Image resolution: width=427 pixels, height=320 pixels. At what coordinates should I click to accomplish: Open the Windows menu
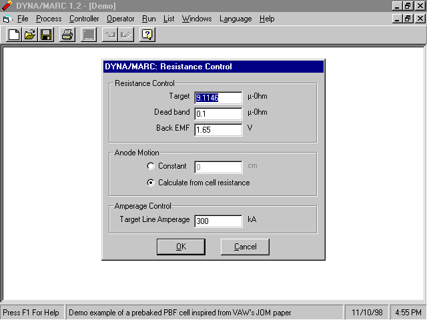click(197, 19)
